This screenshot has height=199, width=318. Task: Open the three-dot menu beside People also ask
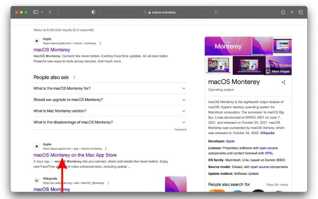click(74, 77)
